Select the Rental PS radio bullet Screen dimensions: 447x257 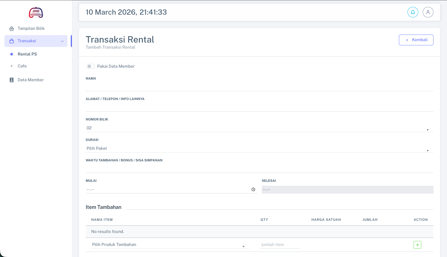coord(12,54)
